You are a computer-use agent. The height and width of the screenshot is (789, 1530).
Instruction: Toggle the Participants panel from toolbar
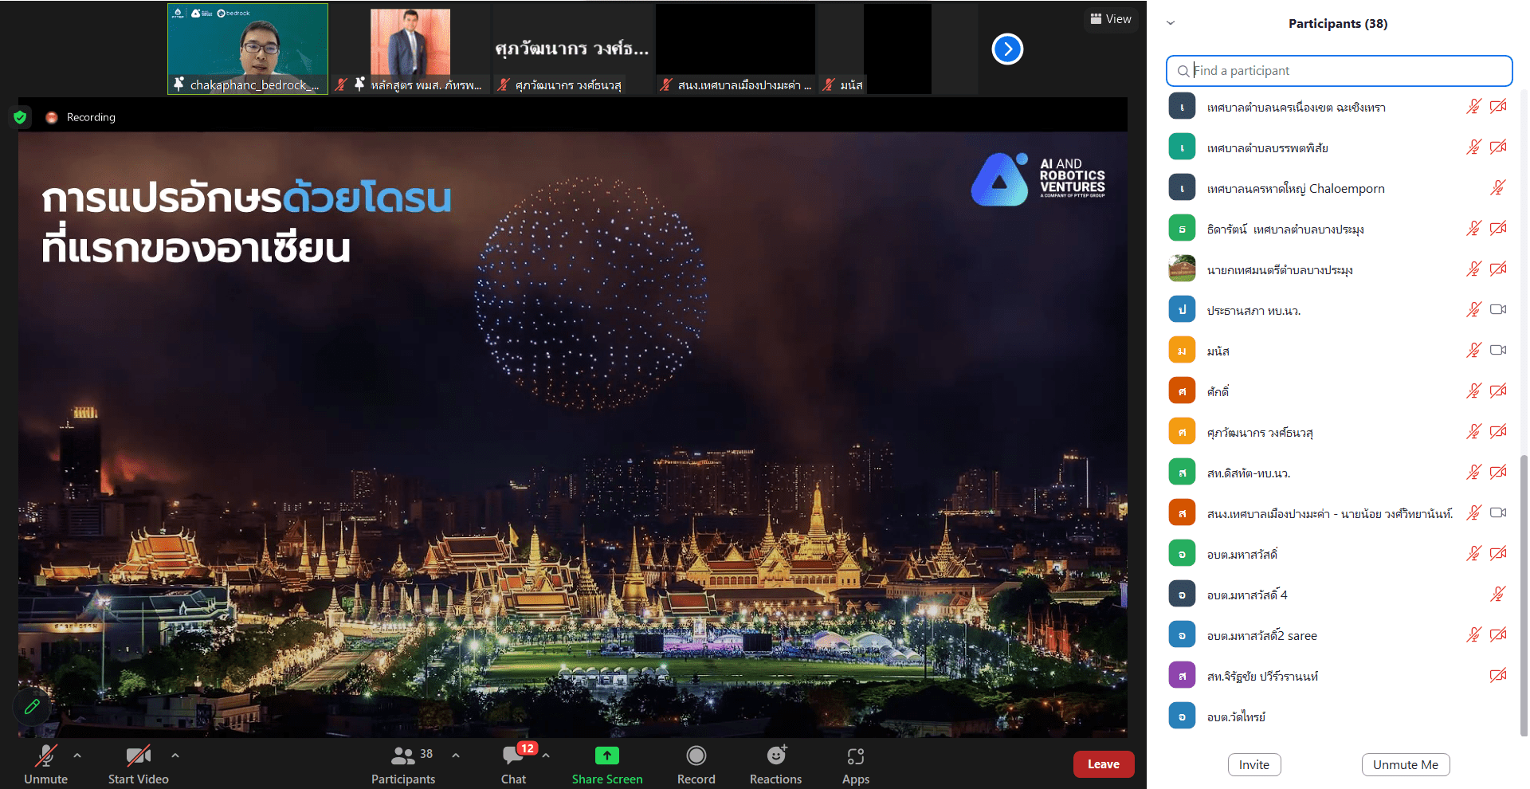(x=403, y=756)
